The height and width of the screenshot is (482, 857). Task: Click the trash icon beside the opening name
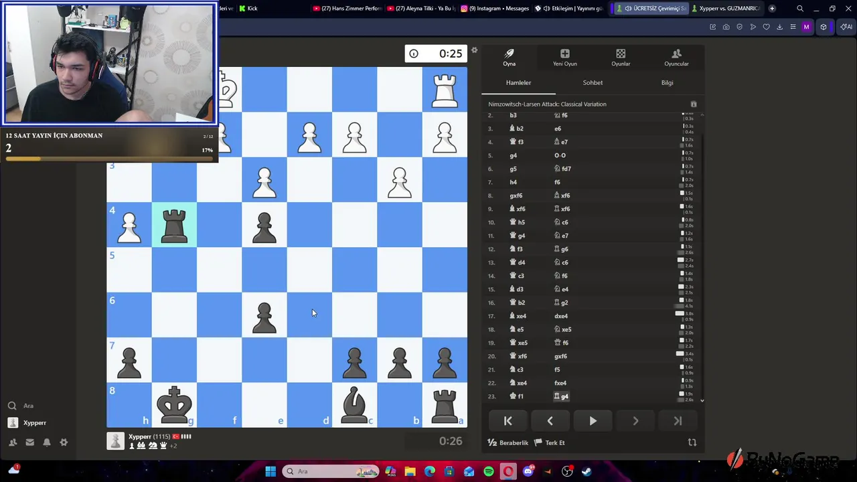click(694, 104)
